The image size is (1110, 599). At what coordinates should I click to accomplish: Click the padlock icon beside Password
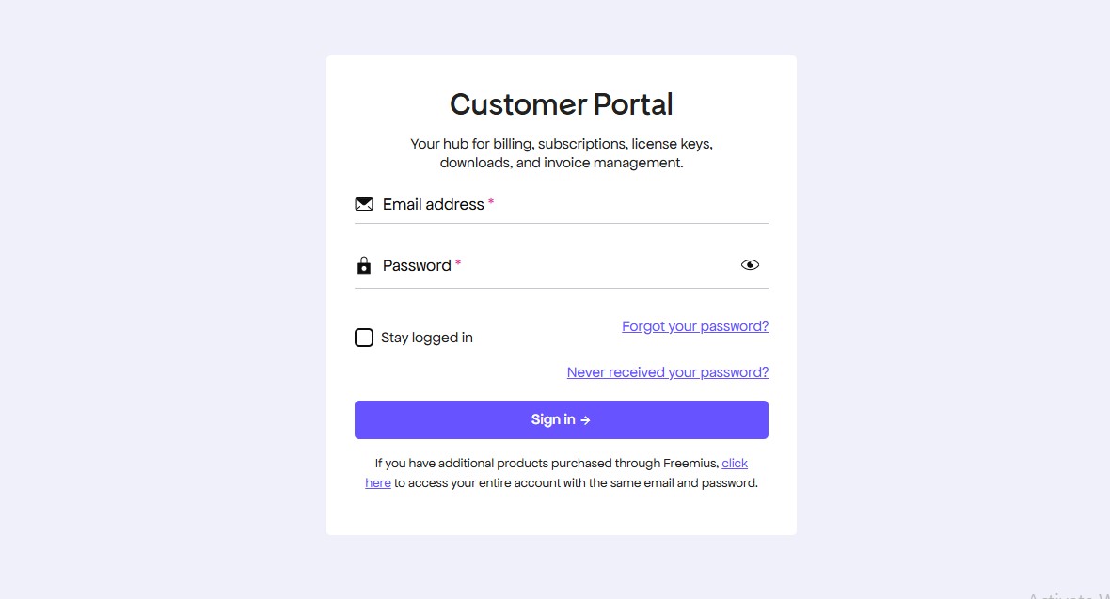(x=364, y=266)
